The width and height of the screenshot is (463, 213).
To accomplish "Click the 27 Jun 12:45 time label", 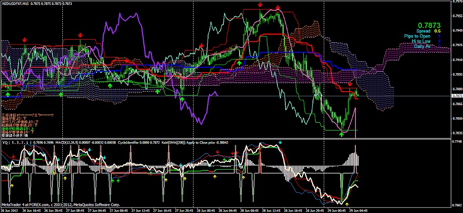I will [140, 211].
